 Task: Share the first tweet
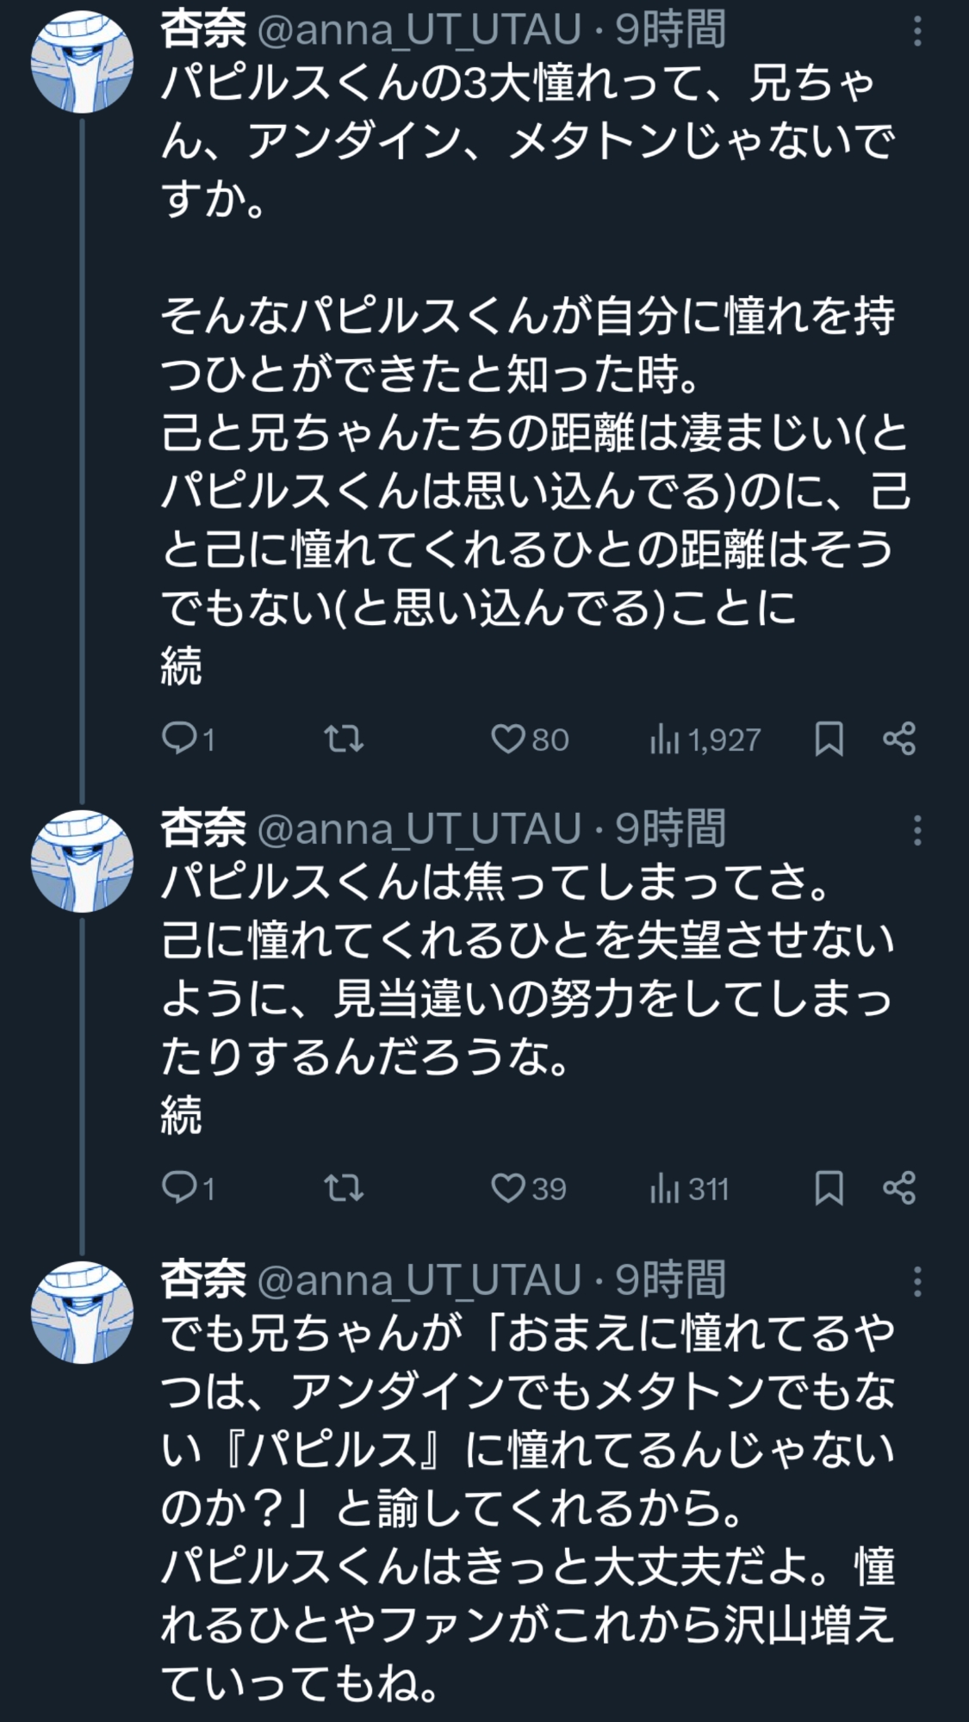899,739
